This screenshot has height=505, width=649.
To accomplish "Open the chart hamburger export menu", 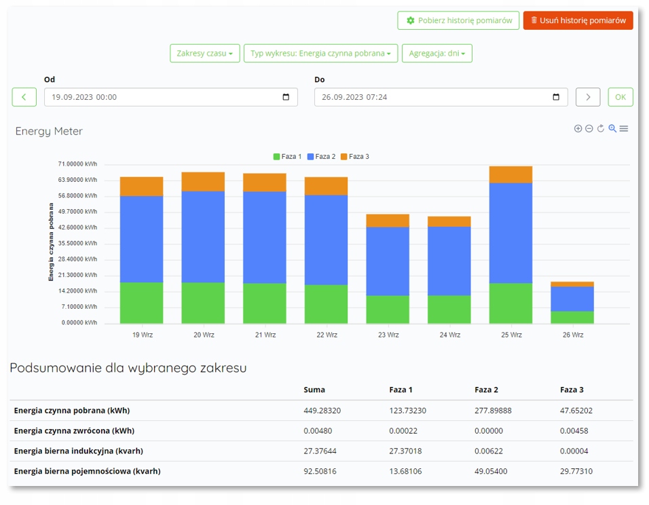I will [624, 129].
